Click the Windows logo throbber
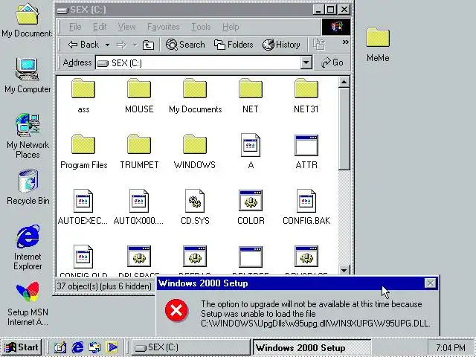This screenshot has height=357, width=476. point(335,27)
